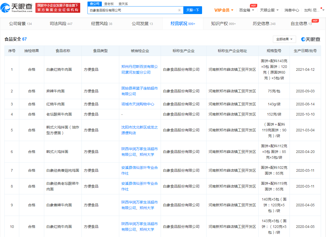Click the date 2020-04-20
Screen dimensions: 326x237
click(305, 152)
